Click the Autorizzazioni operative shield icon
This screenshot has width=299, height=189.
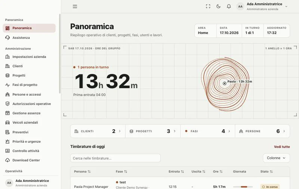coord(7,103)
